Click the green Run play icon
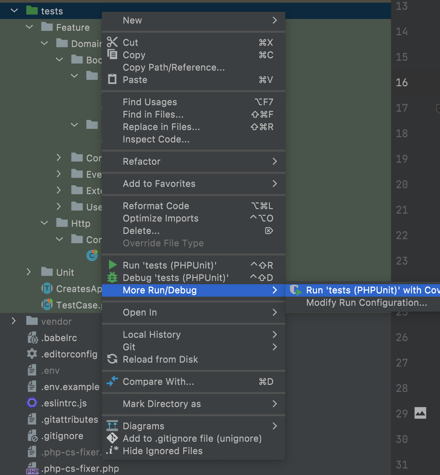440x475 pixels. coord(113,265)
